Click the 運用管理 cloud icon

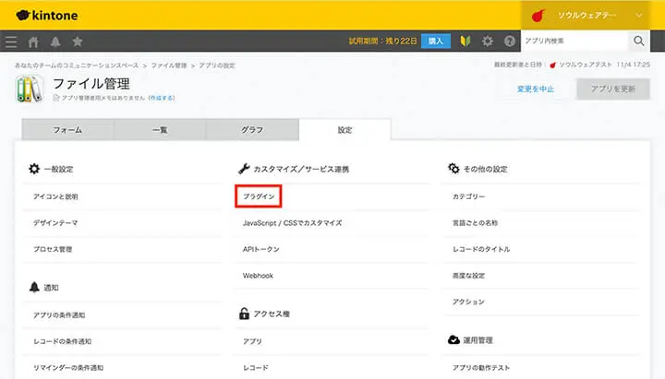click(453, 339)
